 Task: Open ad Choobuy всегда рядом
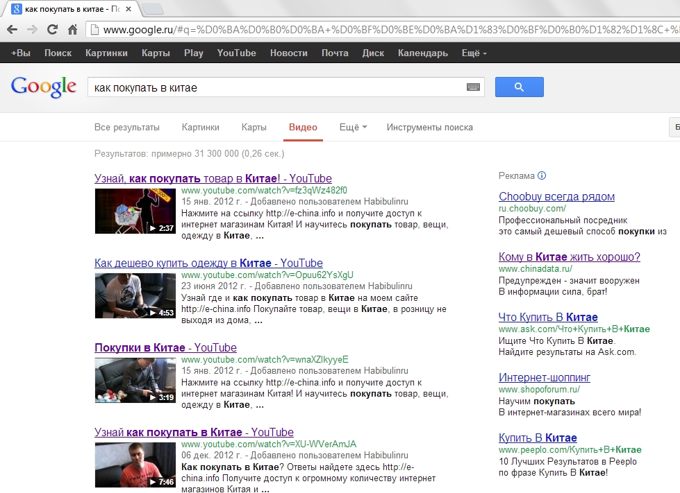556,196
